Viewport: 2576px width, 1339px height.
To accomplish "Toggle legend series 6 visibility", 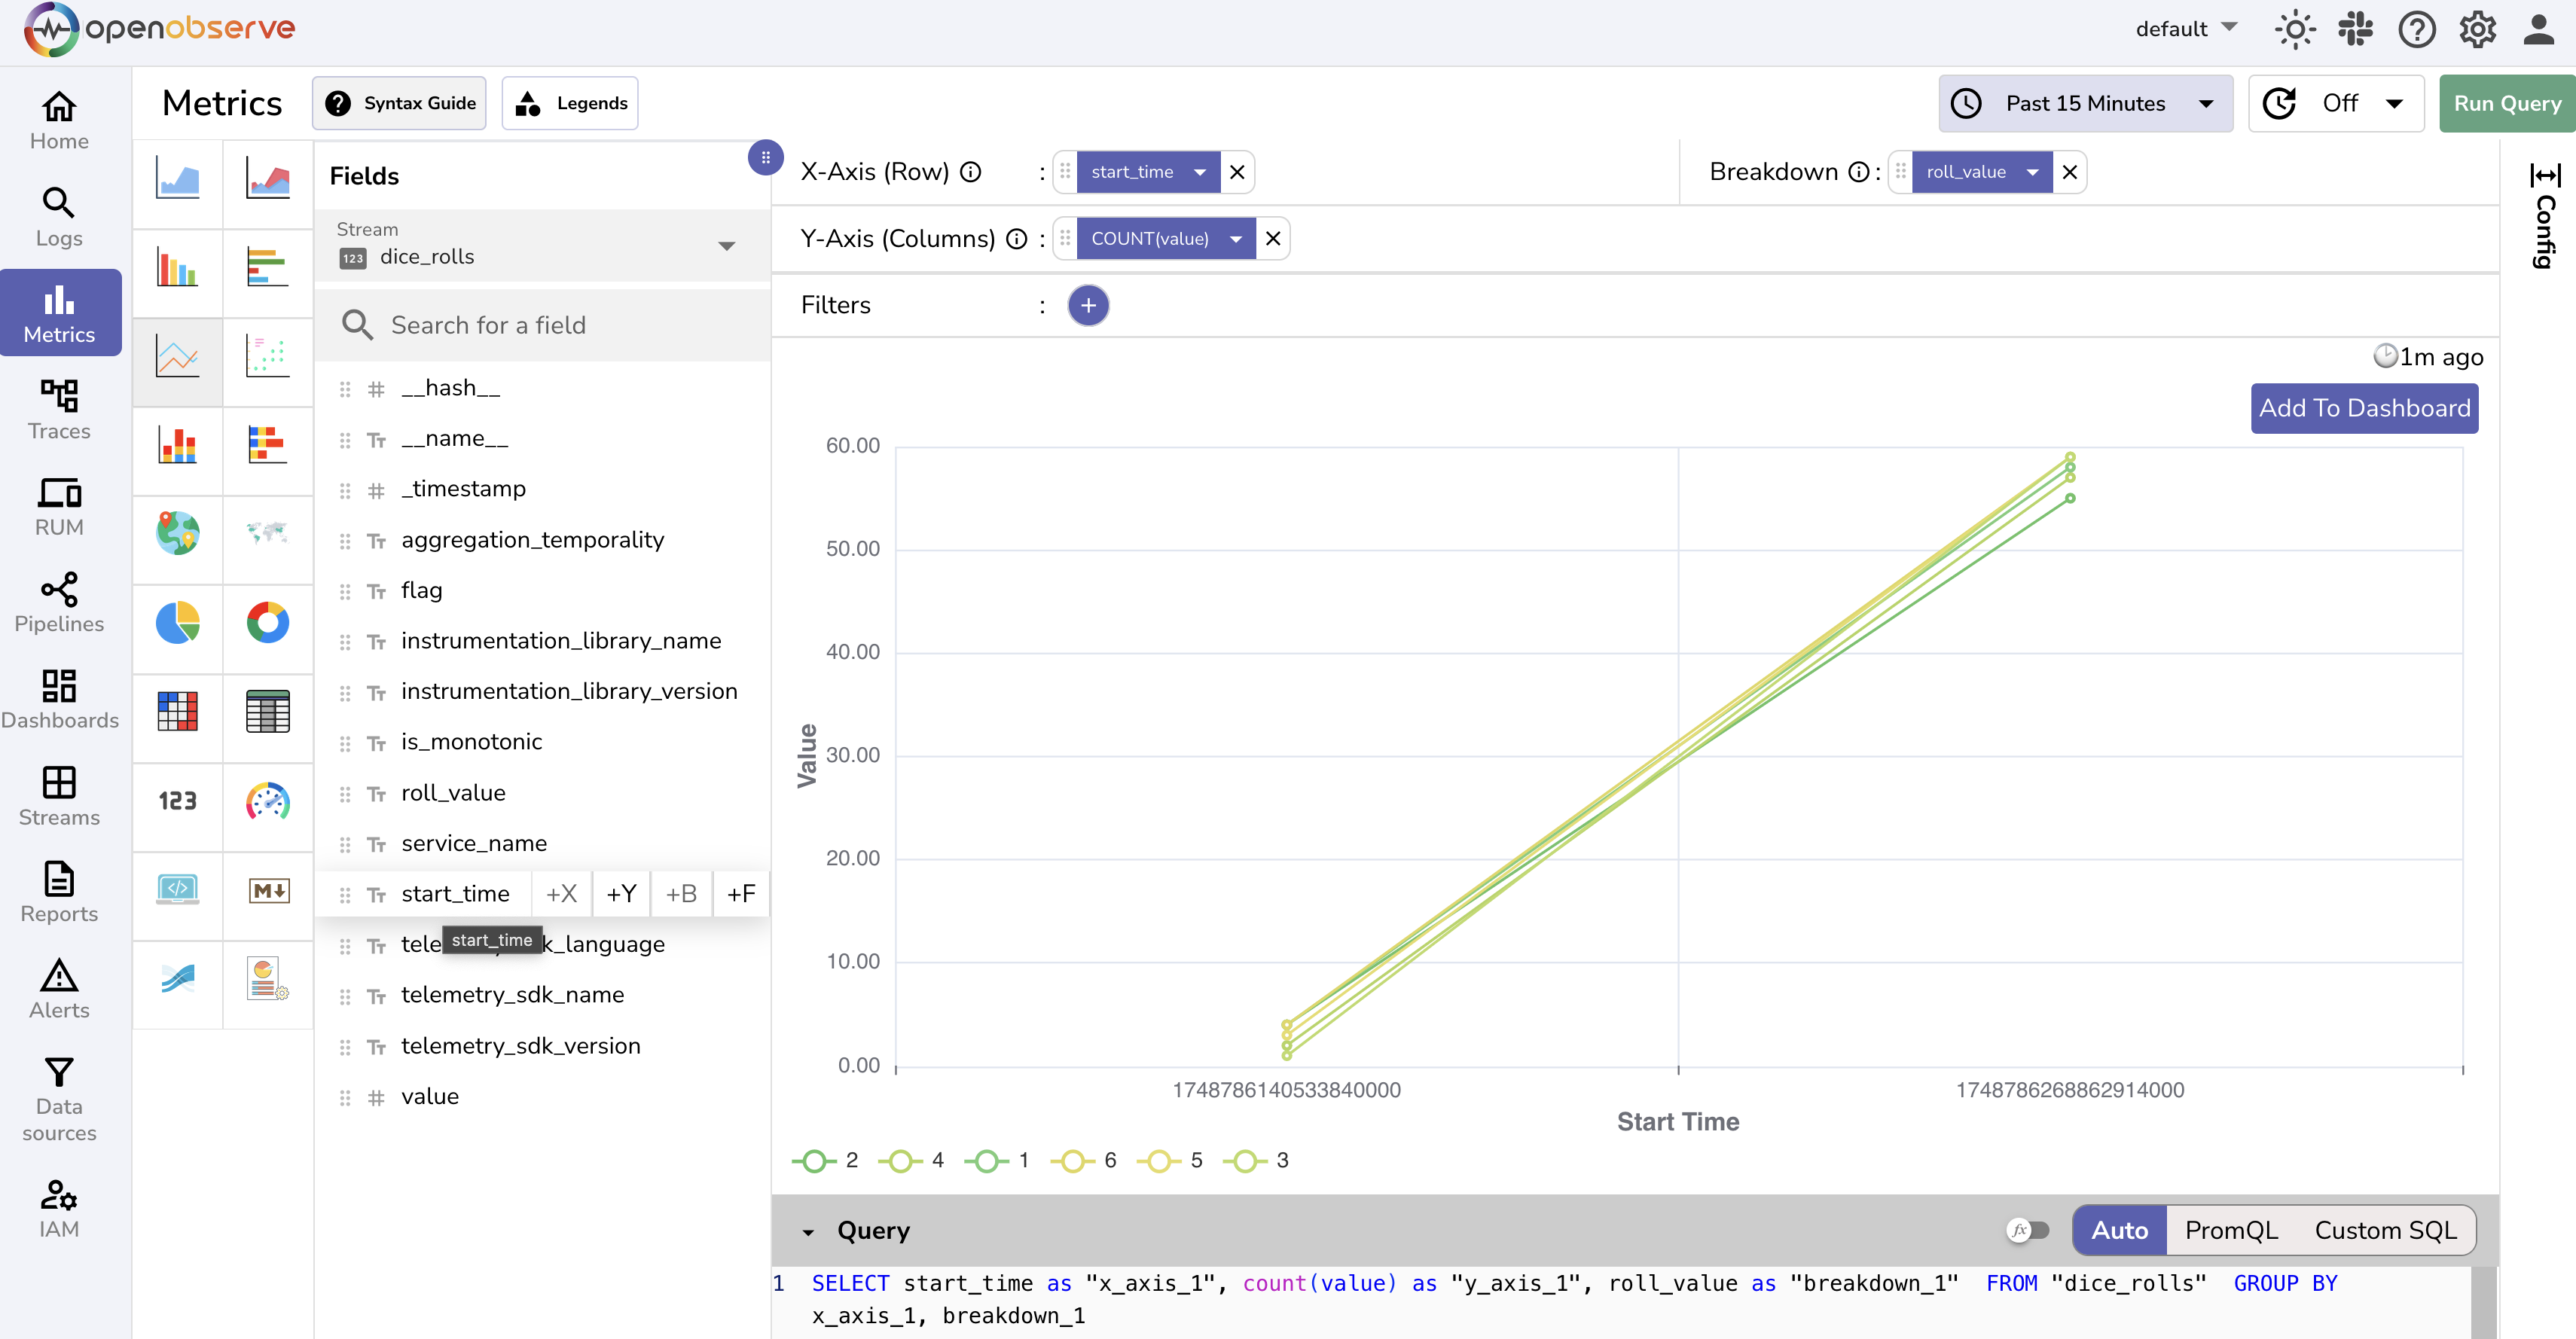I will [1085, 1160].
